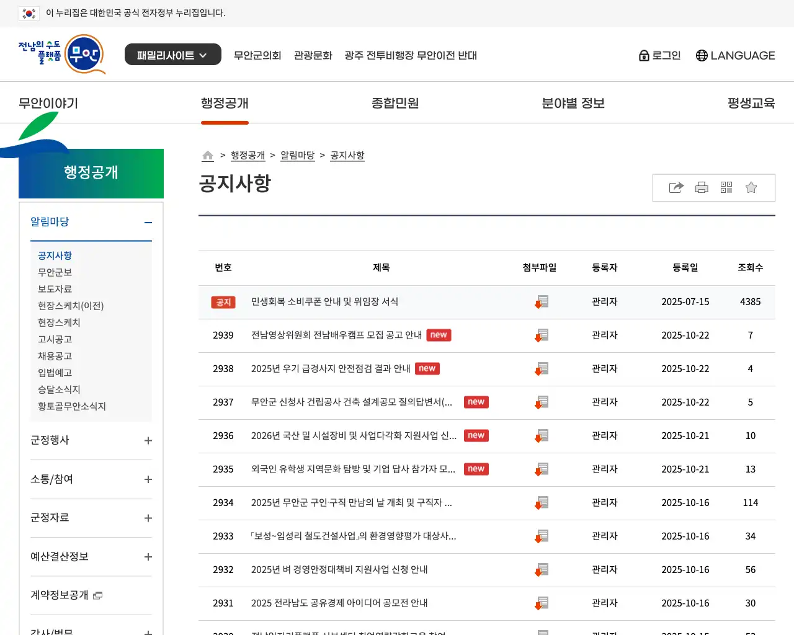Expand the 군정행사 sidebar section
The width and height of the screenshot is (794, 635).
click(148, 440)
